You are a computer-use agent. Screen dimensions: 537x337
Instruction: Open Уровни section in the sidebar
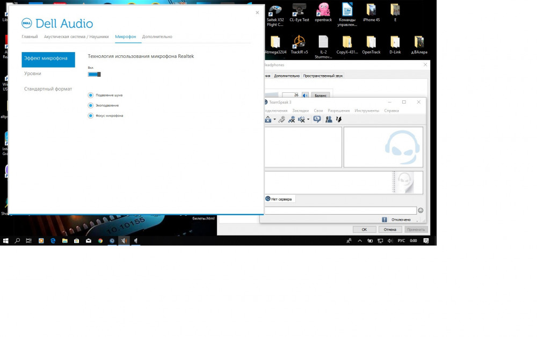pyautogui.click(x=33, y=74)
